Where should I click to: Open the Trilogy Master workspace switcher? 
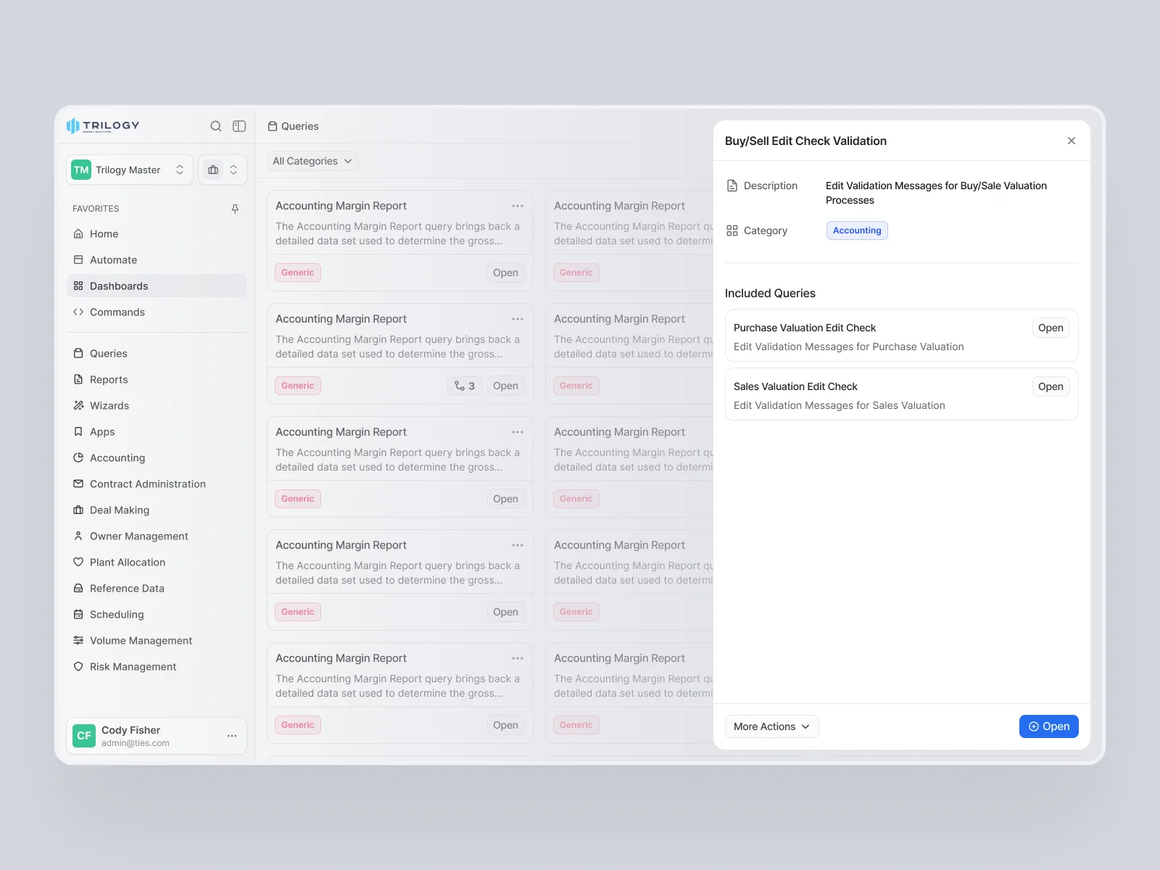click(x=130, y=170)
